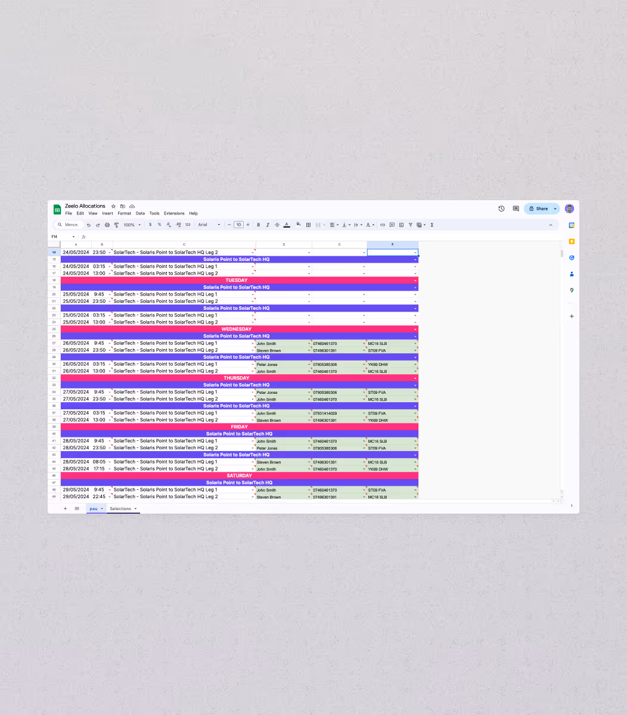Open the pau sheet tab menu arrow
This screenshot has height=715, width=627.
[102, 508]
